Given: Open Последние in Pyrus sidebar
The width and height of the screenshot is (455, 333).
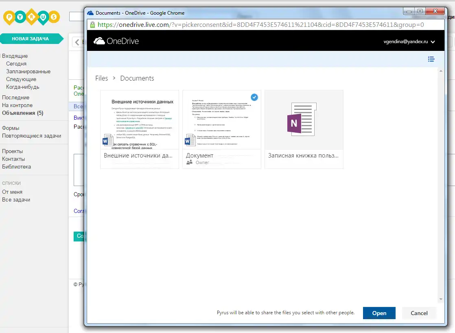Looking at the screenshot, I should [16, 98].
